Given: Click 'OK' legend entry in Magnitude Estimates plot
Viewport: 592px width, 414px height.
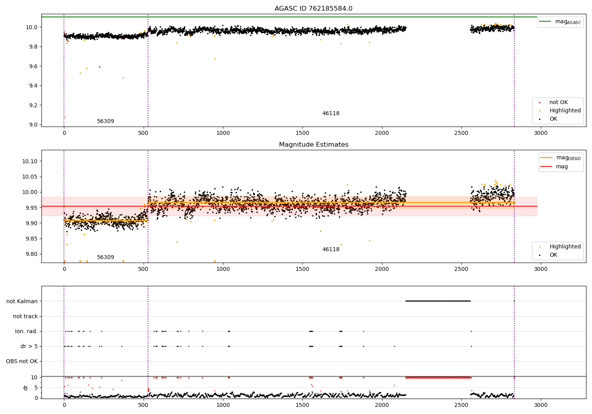Looking at the screenshot, I should point(549,255).
